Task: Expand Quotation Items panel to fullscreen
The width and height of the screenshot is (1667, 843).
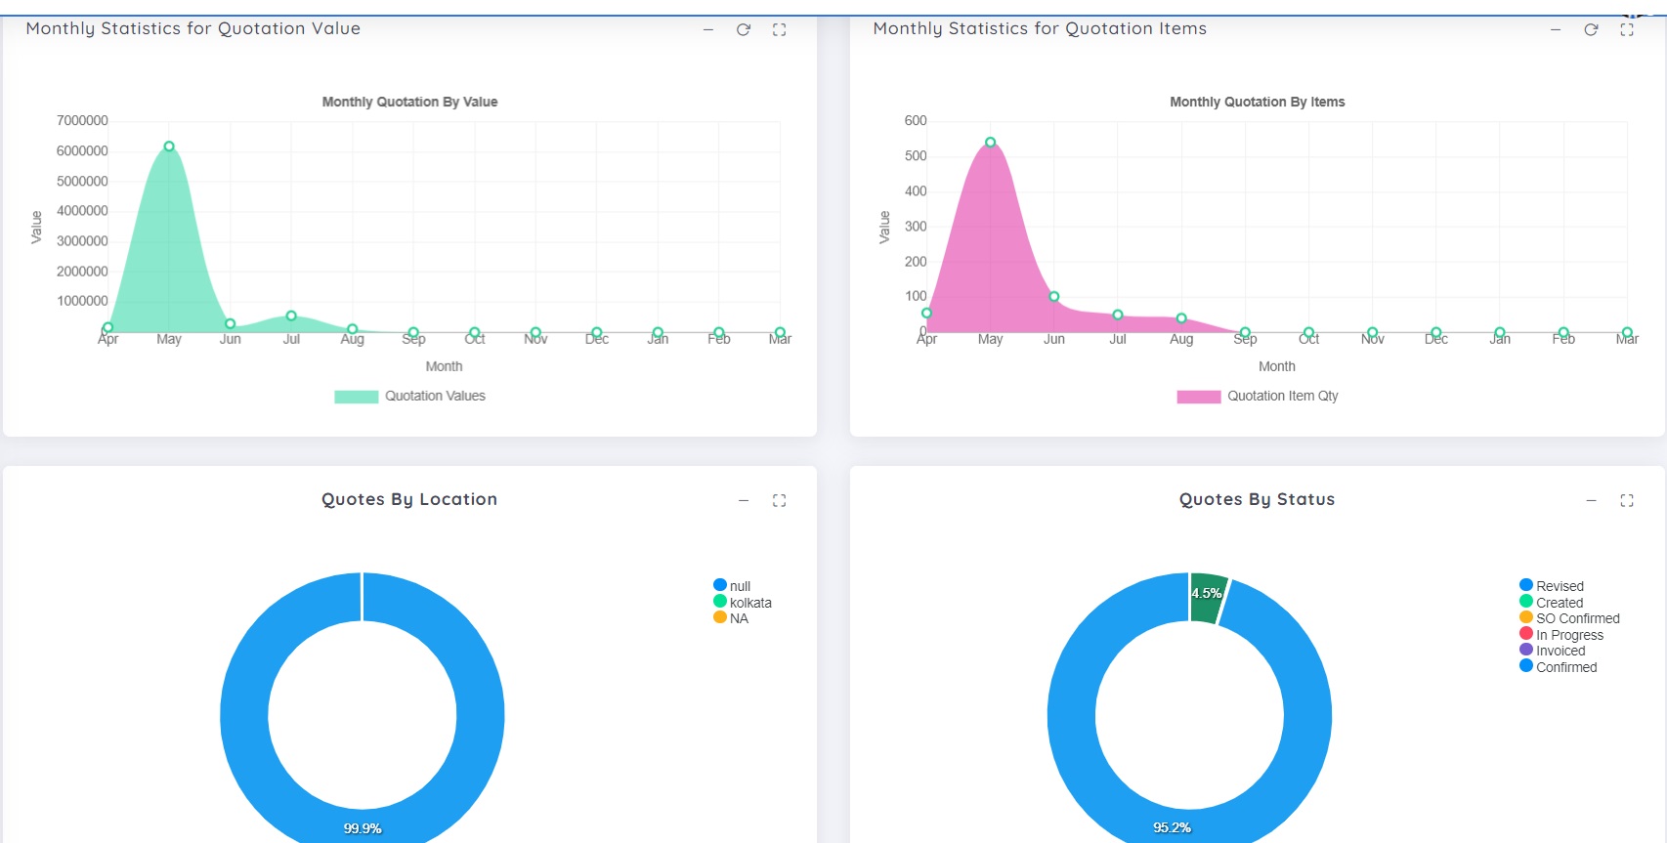Action: point(1627,30)
